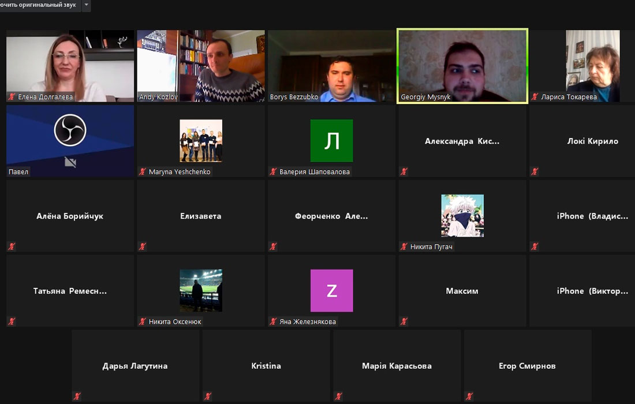Select the Дарья Лагутина participant tile

click(x=135, y=366)
